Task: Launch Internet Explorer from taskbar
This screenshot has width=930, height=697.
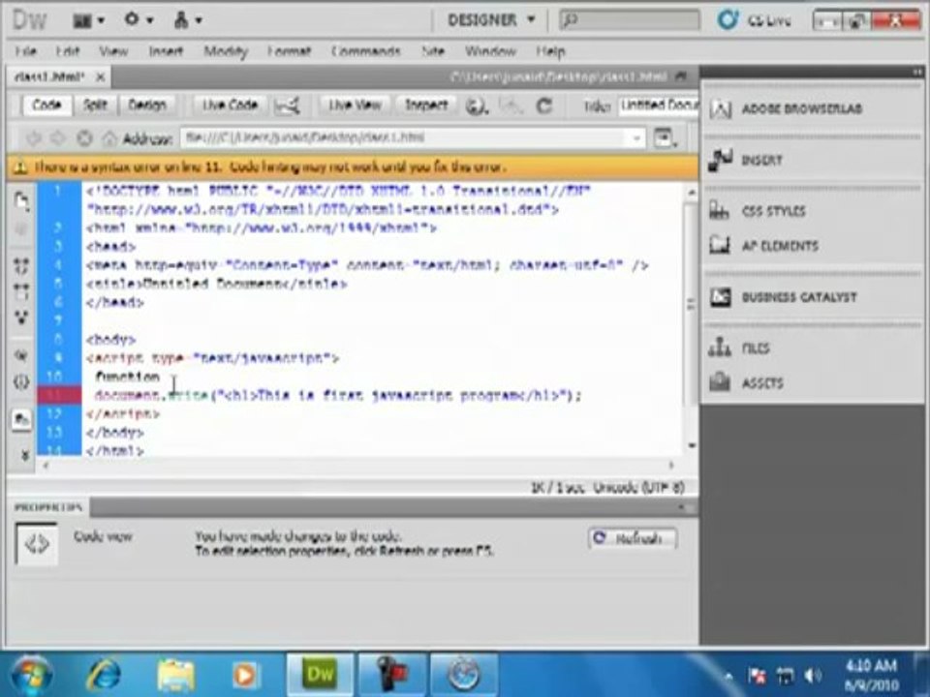Action: click(104, 675)
